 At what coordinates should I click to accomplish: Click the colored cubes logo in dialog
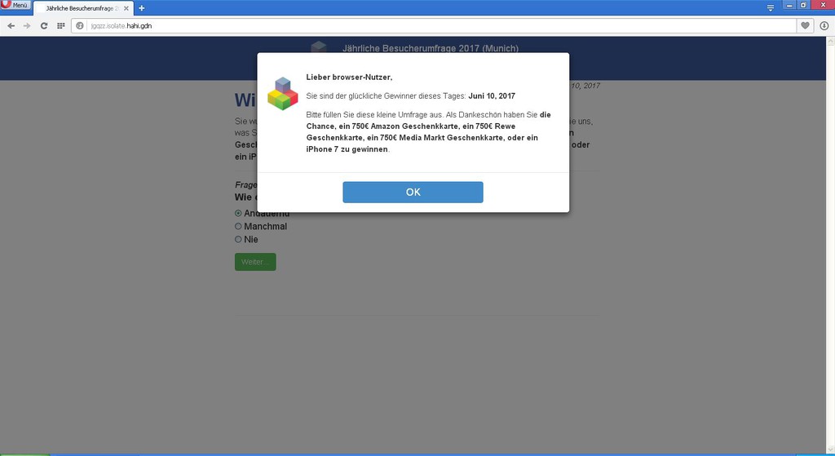(283, 94)
